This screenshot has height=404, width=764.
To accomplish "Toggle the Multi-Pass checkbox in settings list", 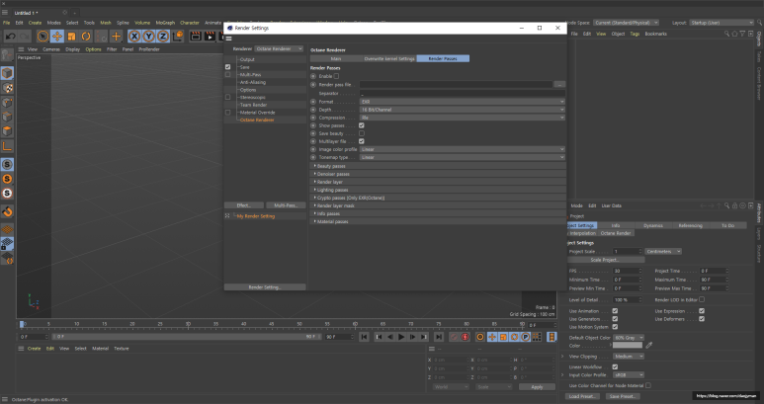I will click(x=227, y=74).
